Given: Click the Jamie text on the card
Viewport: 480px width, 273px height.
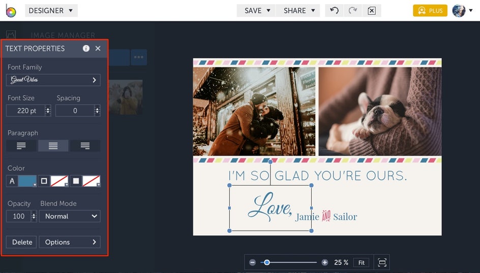Looking at the screenshot, I should point(307,217).
